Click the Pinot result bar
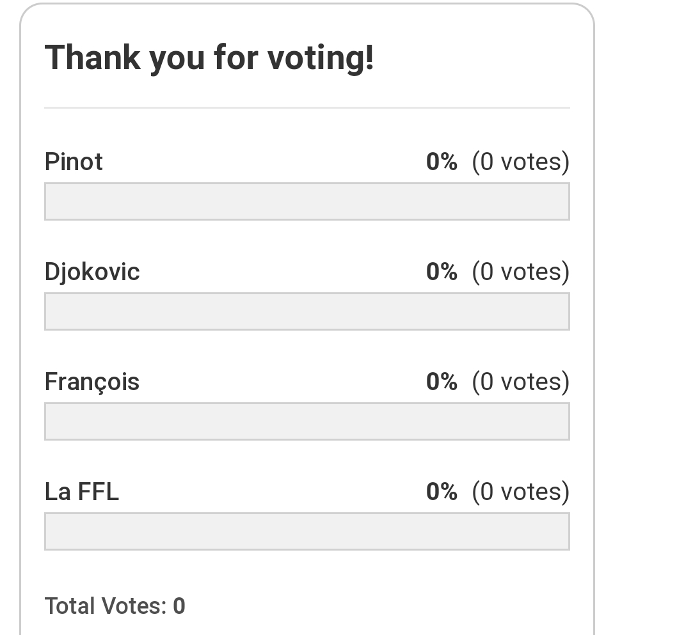The image size is (677, 635). pyautogui.click(x=307, y=201)
